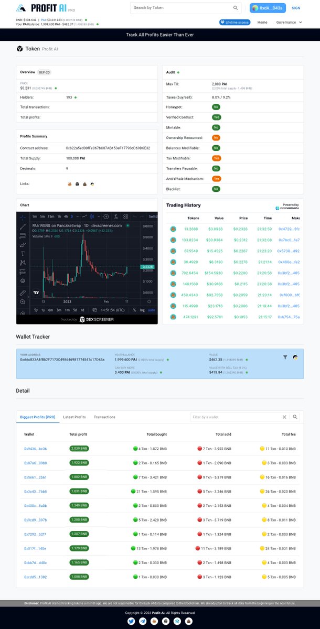Switch to Biggest Profits [PRO] tab

[x=38, y=417]
